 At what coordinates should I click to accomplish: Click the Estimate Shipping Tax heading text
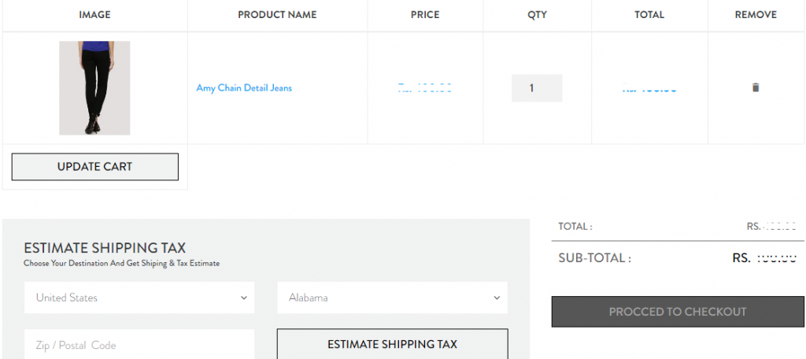[x=105, y=248]
